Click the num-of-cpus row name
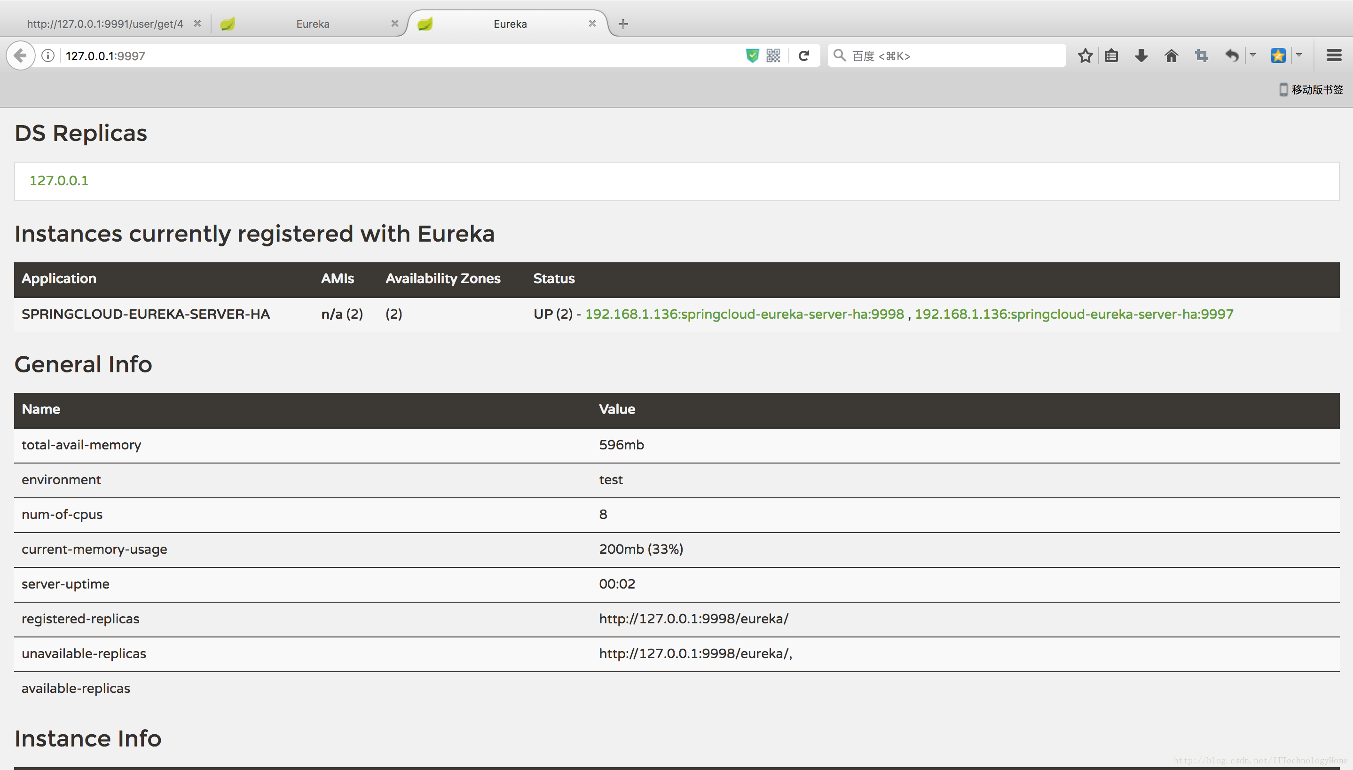The width and height of the screenshot is (1353, 770). (62, 515)
